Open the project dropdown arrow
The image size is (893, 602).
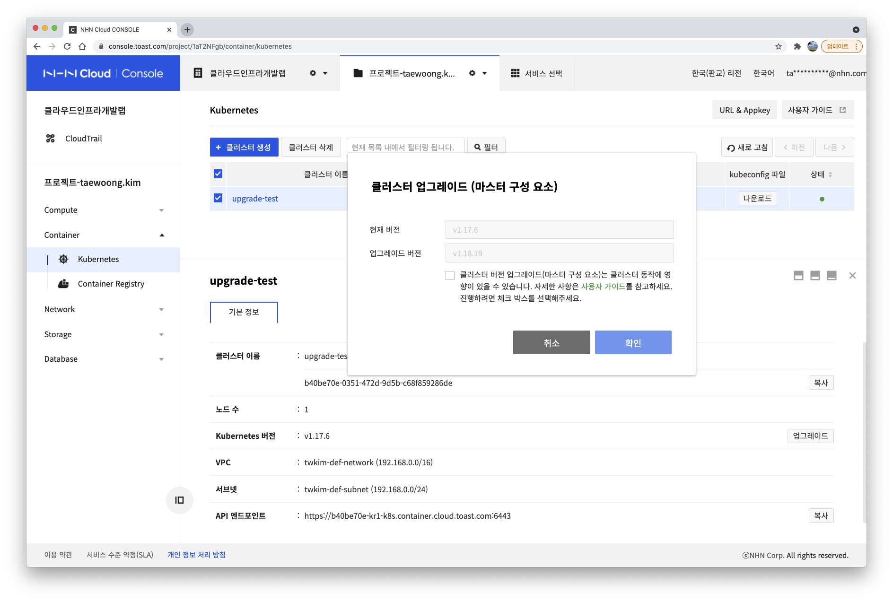484,73
